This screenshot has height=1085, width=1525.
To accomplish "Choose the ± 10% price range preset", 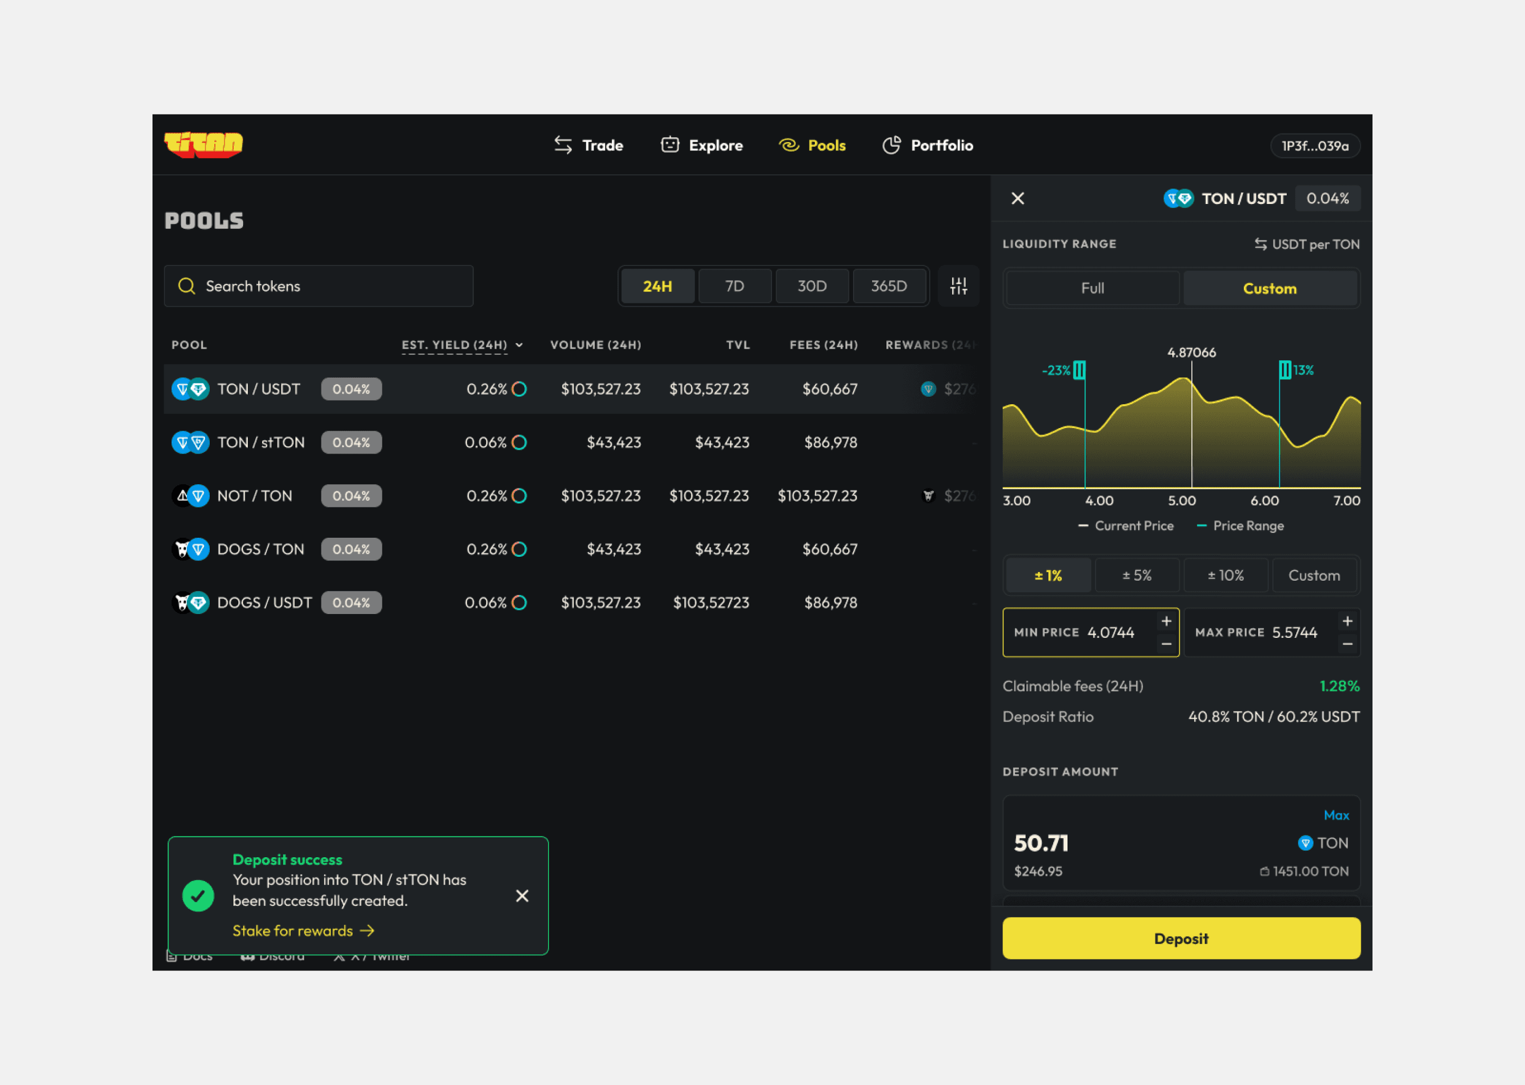I will click(x=1226, y=575).
